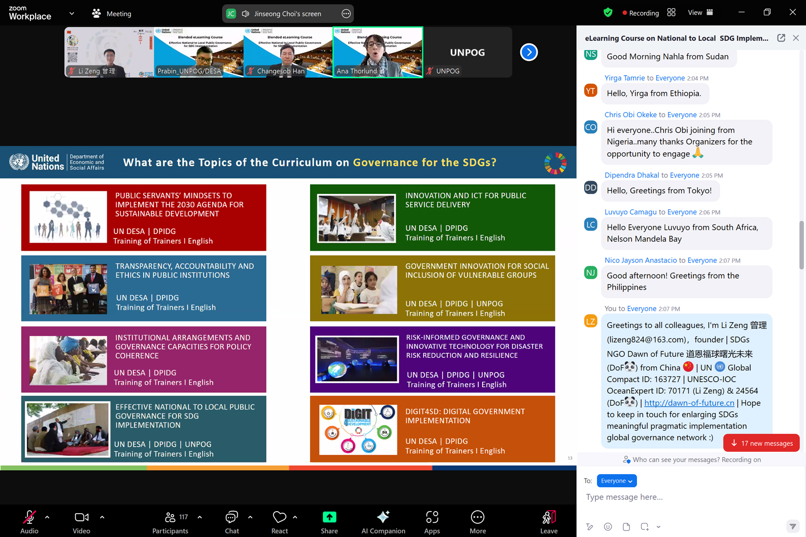This screenshot has height=537, width=806.
Task: Open the Apps panel
Action: pos(432,522)
